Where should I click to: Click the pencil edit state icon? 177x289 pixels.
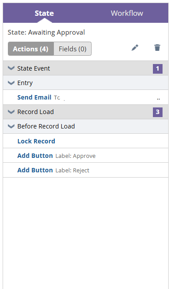pos(135,48)
